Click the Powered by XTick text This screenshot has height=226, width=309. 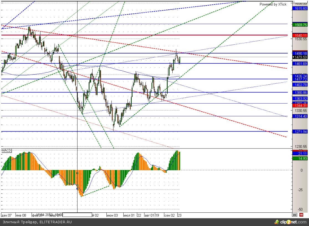(x=273, y=4)
